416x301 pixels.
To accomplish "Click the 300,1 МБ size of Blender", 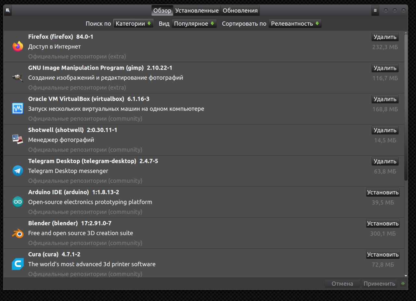I will pyautogui.click(x=383, y=233).
